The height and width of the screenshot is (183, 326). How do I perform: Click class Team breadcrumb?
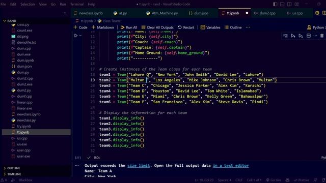[109, 21]
